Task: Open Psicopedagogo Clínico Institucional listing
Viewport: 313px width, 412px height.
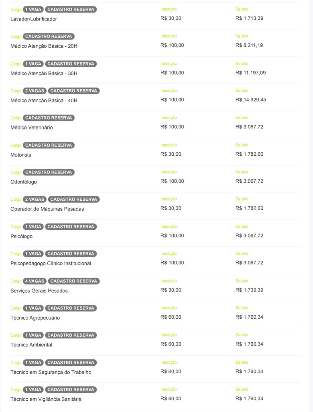Action: [x=51, y=263]
